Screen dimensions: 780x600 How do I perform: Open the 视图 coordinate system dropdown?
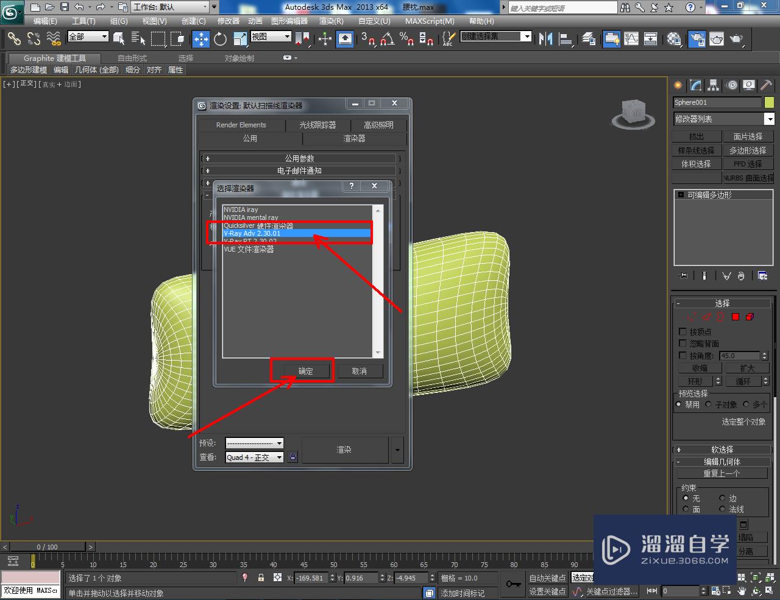tap(271, 37)
